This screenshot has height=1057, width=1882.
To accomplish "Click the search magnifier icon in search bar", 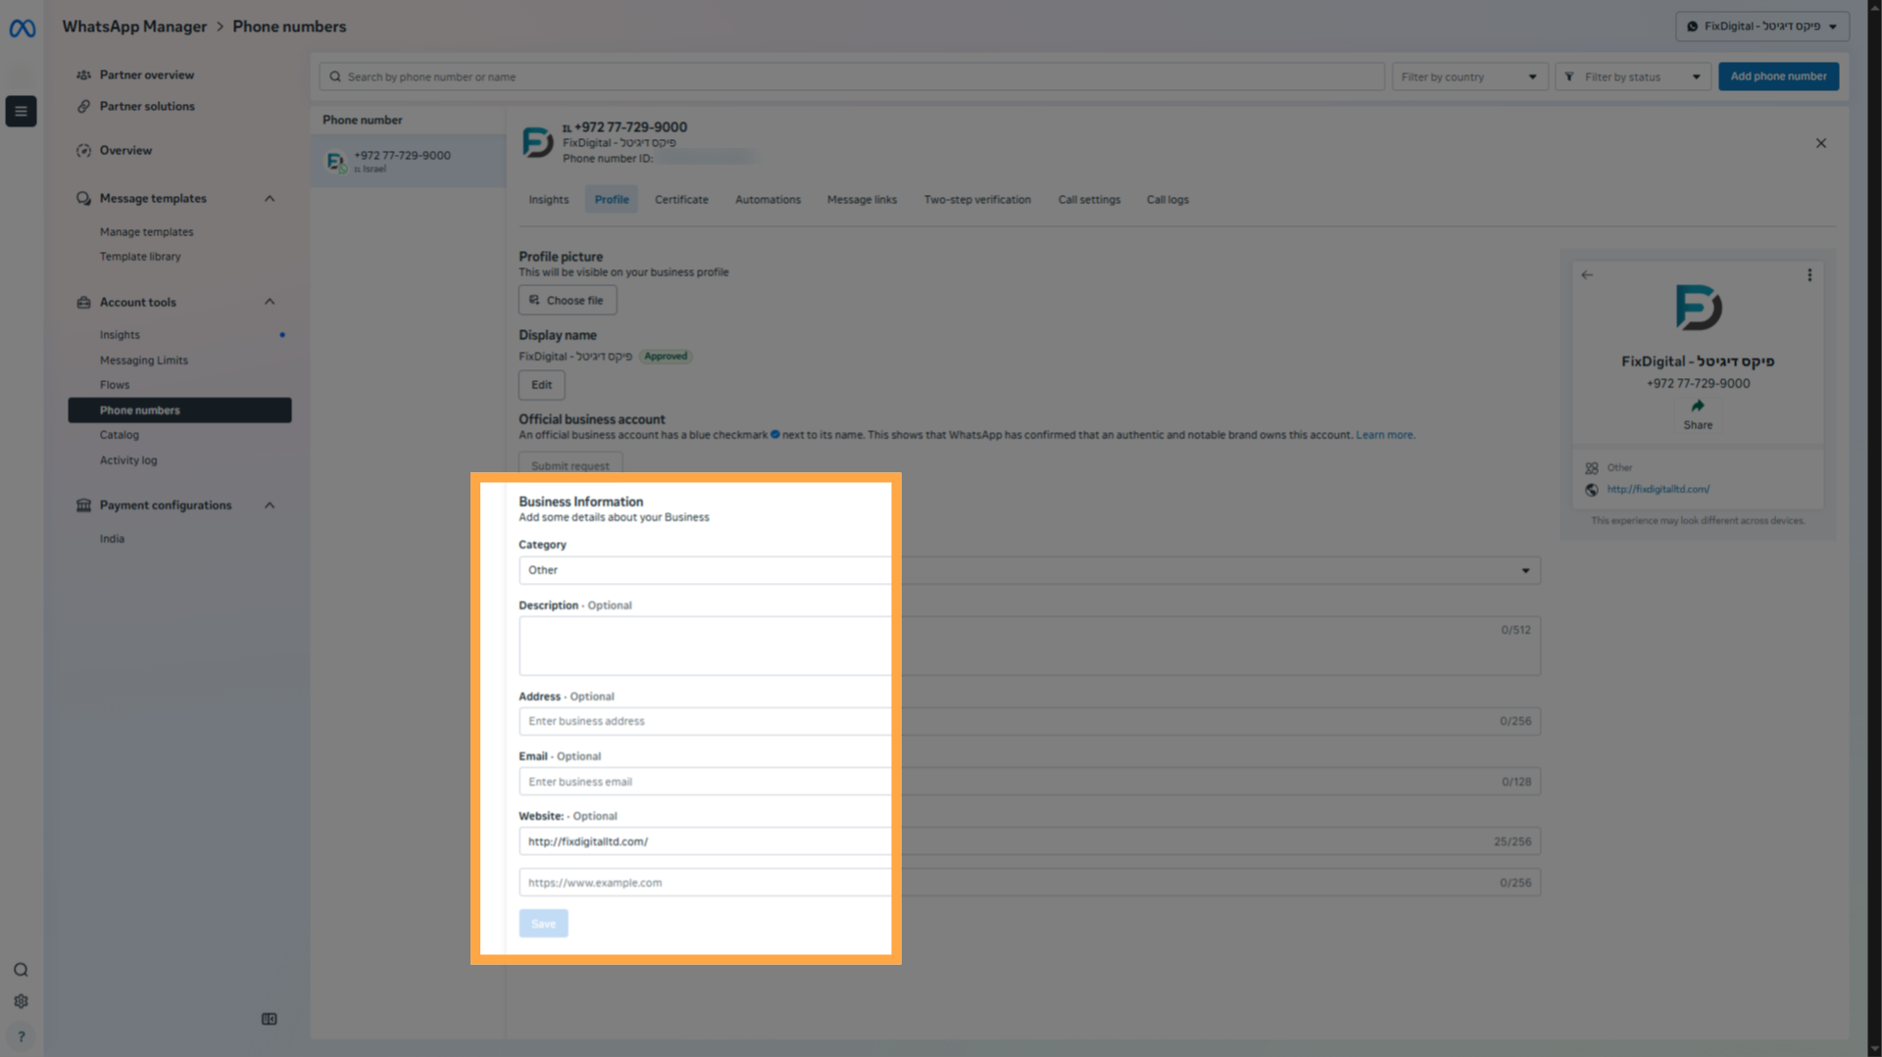I will coord(335,76).
